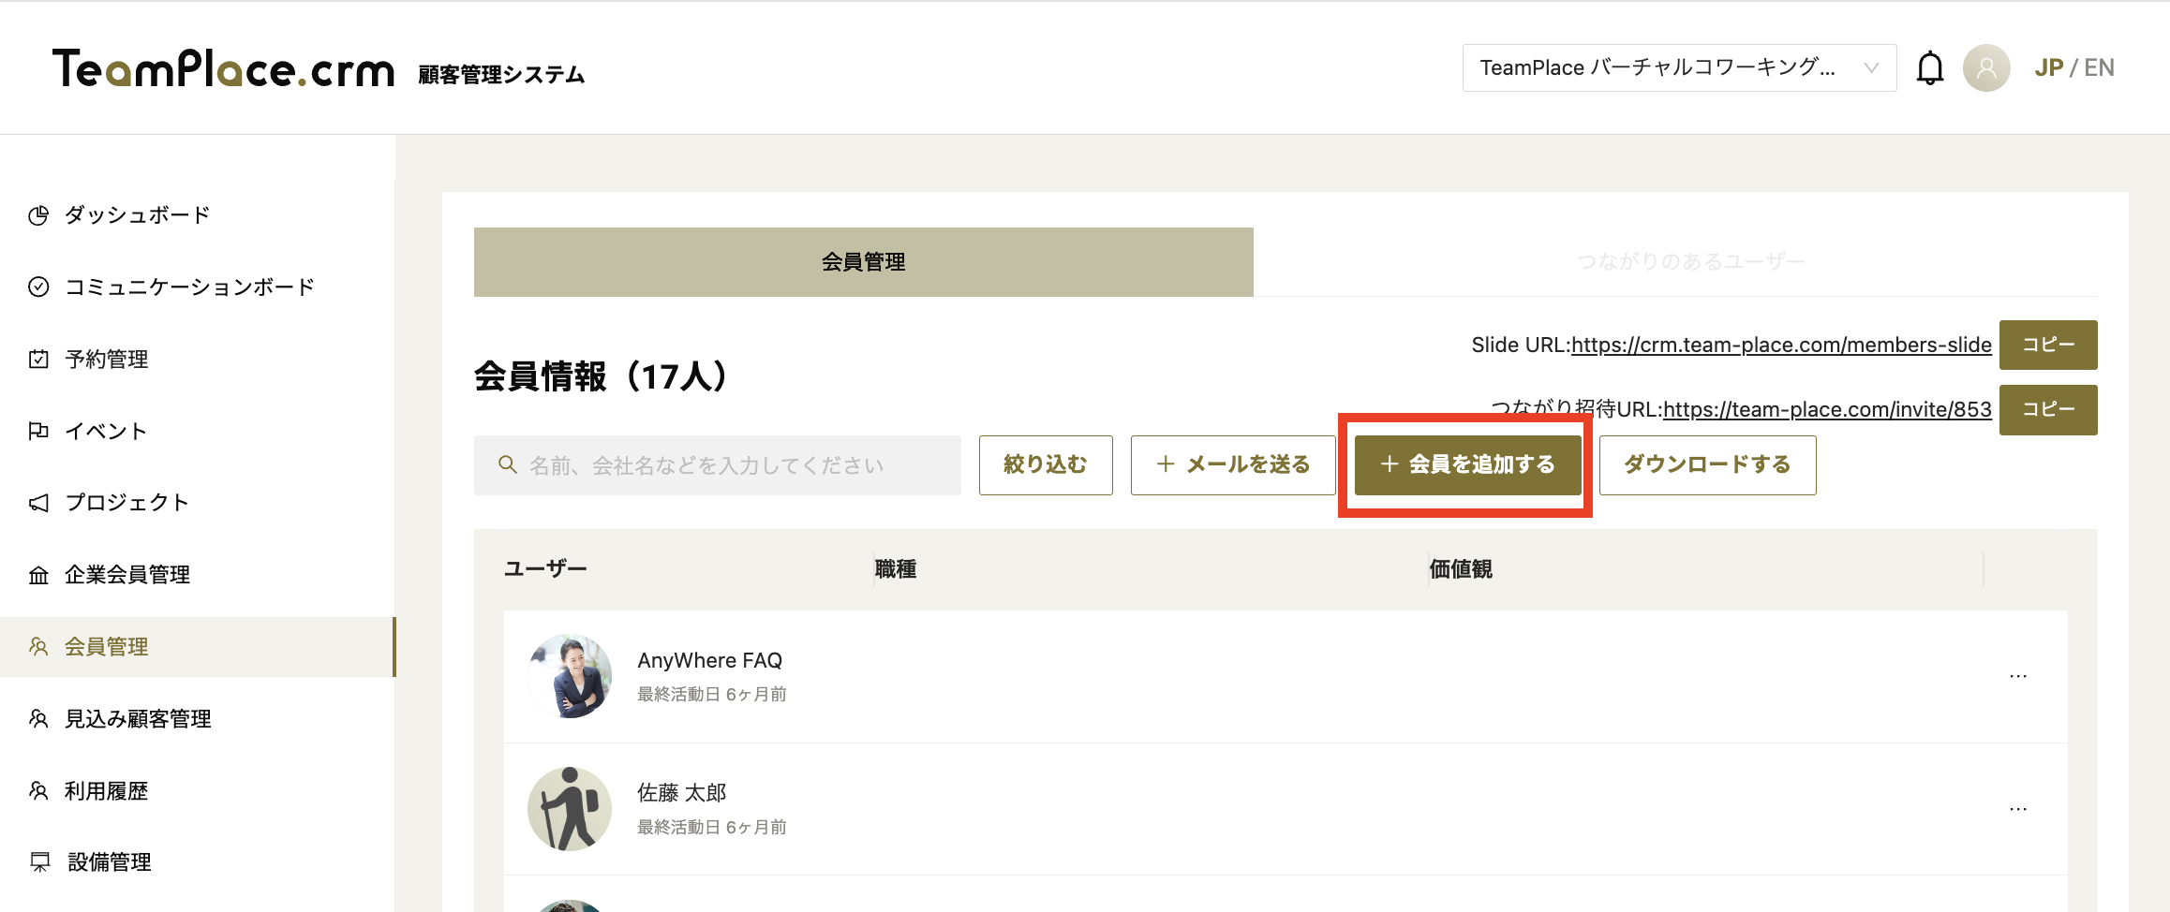Click ダウンロードする button
2170x912 pixels.
click(x=1707, y=464)
